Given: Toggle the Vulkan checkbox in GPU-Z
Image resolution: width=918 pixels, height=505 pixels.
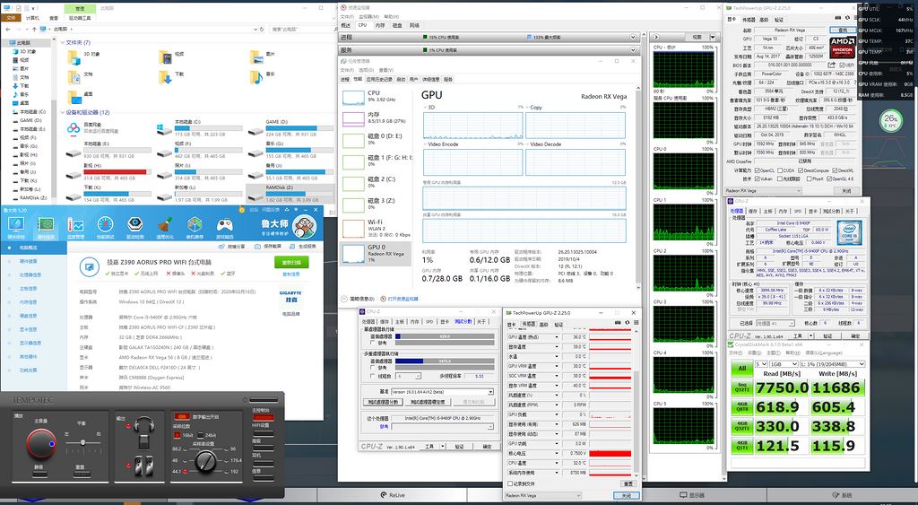Looking at the screenshot, I should click(x=757, y=178).
